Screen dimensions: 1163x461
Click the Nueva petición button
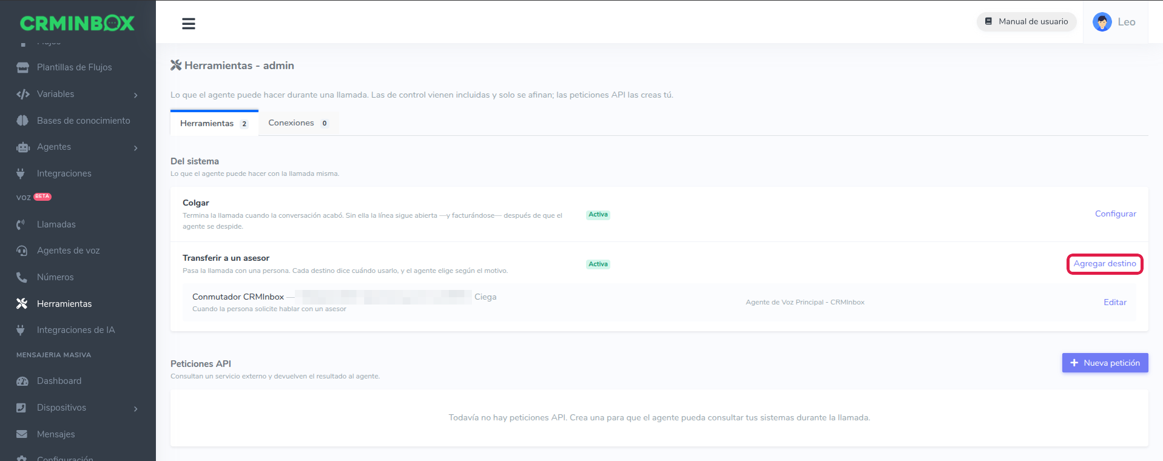[1105, 363]
